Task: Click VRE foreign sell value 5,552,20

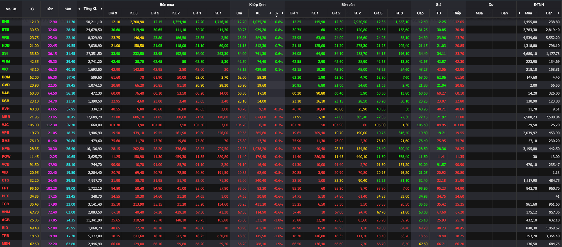Action: 553,38
